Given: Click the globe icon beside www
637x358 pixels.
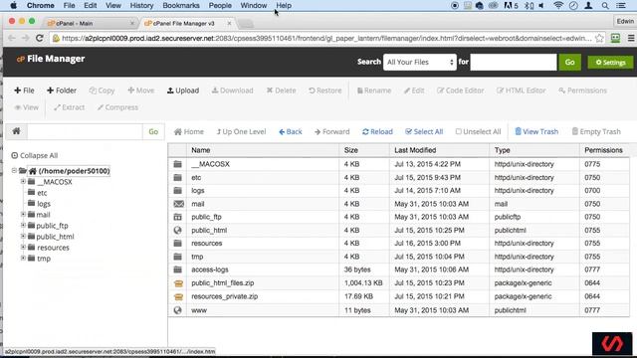Looking at the screenshot, I should click(177, 310).
